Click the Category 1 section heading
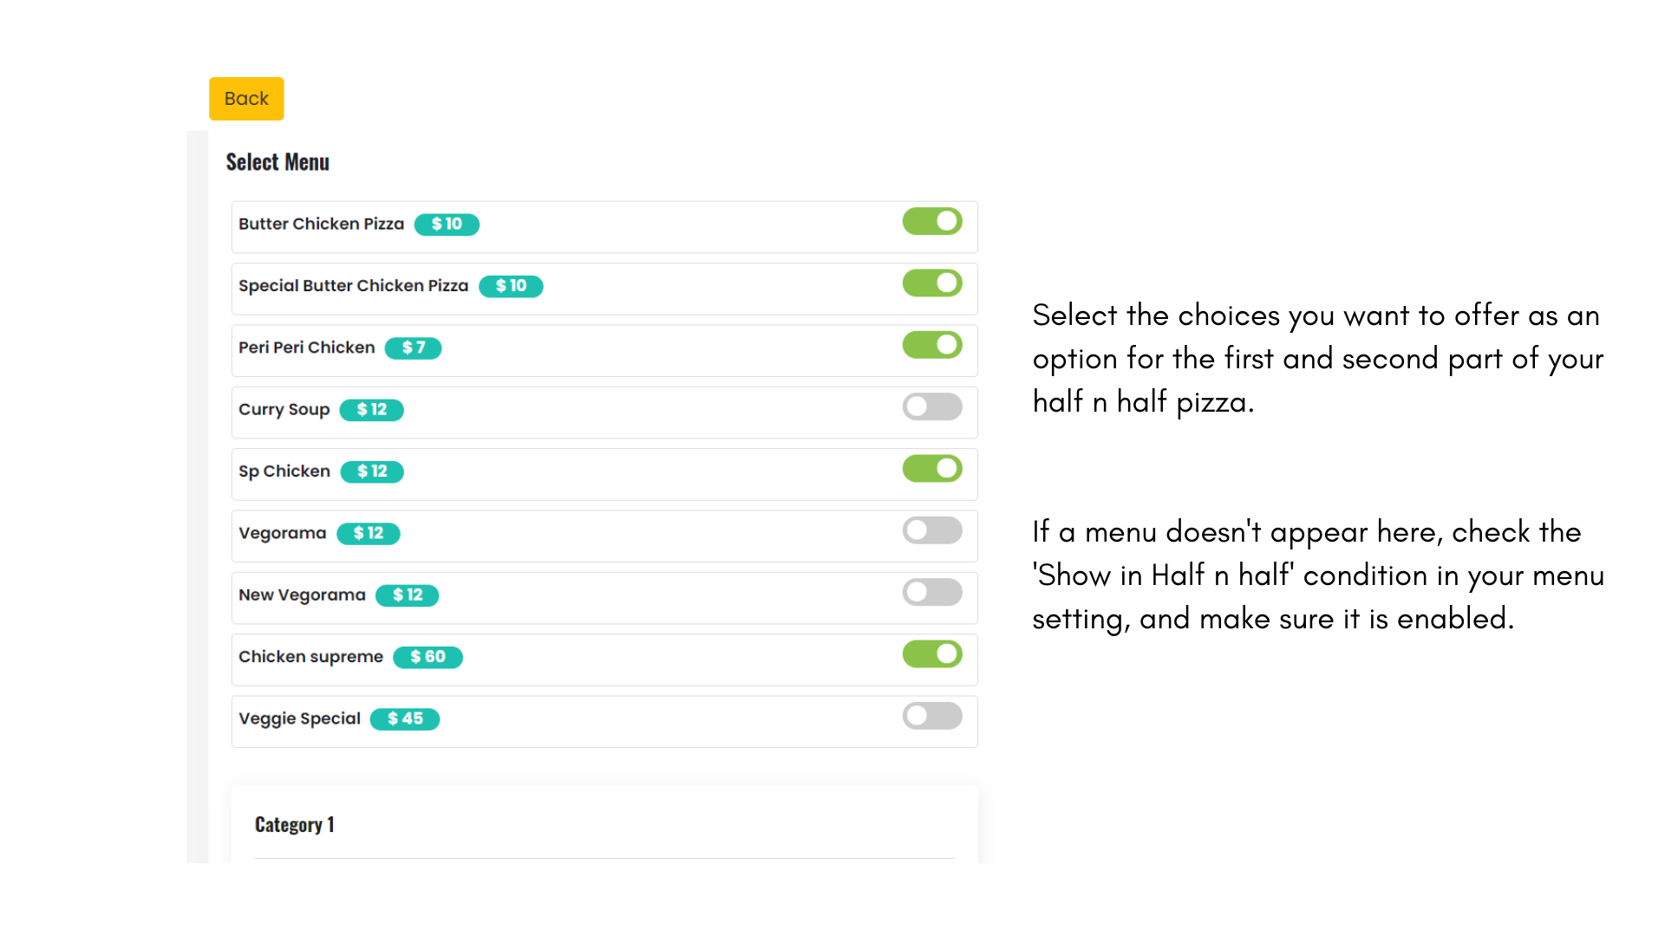 click(294, 825)
